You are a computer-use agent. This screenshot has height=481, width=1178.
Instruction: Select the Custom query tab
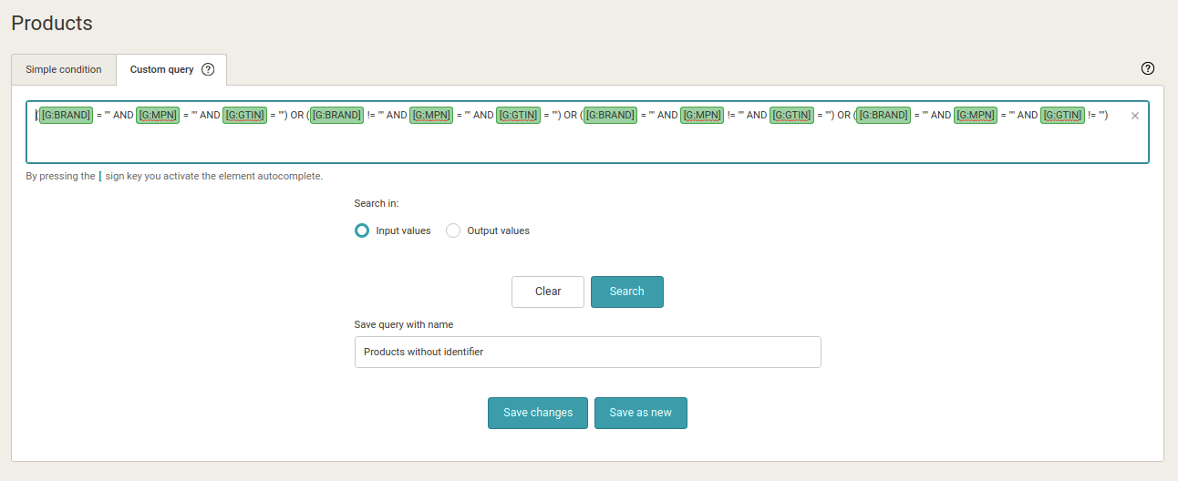(x=161, y=69)
